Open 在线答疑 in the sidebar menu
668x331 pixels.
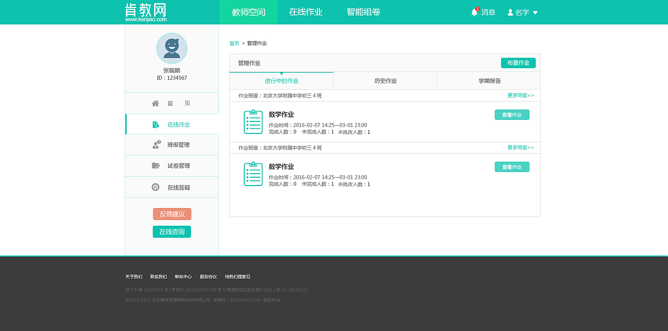pyautogui.click(x=172, y=187)
